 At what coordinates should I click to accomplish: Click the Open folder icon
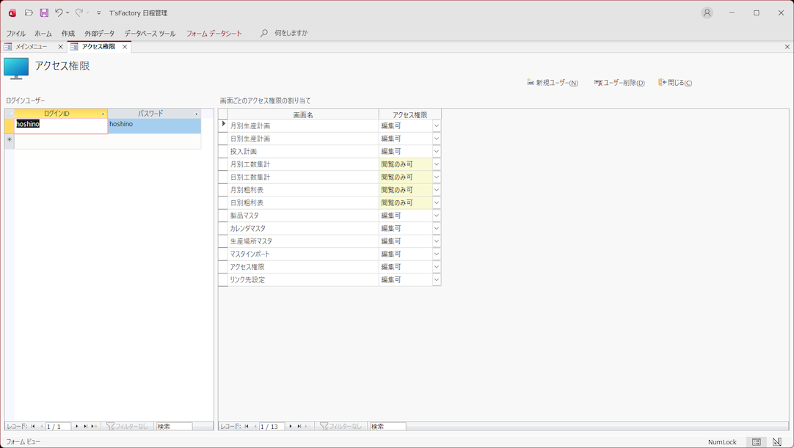pyautogui.click(x=29, y=12)
